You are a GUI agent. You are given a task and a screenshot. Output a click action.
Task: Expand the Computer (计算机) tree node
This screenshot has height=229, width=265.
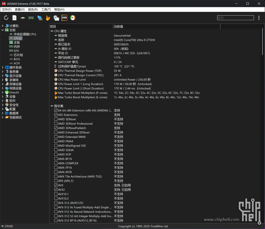click(2, 26)
